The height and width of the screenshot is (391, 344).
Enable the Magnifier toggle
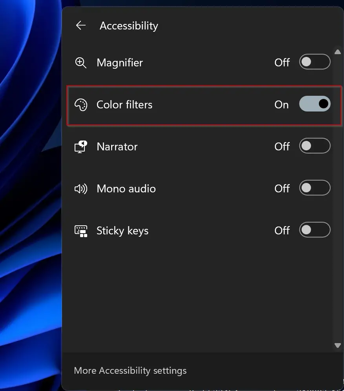click(315, 62)
